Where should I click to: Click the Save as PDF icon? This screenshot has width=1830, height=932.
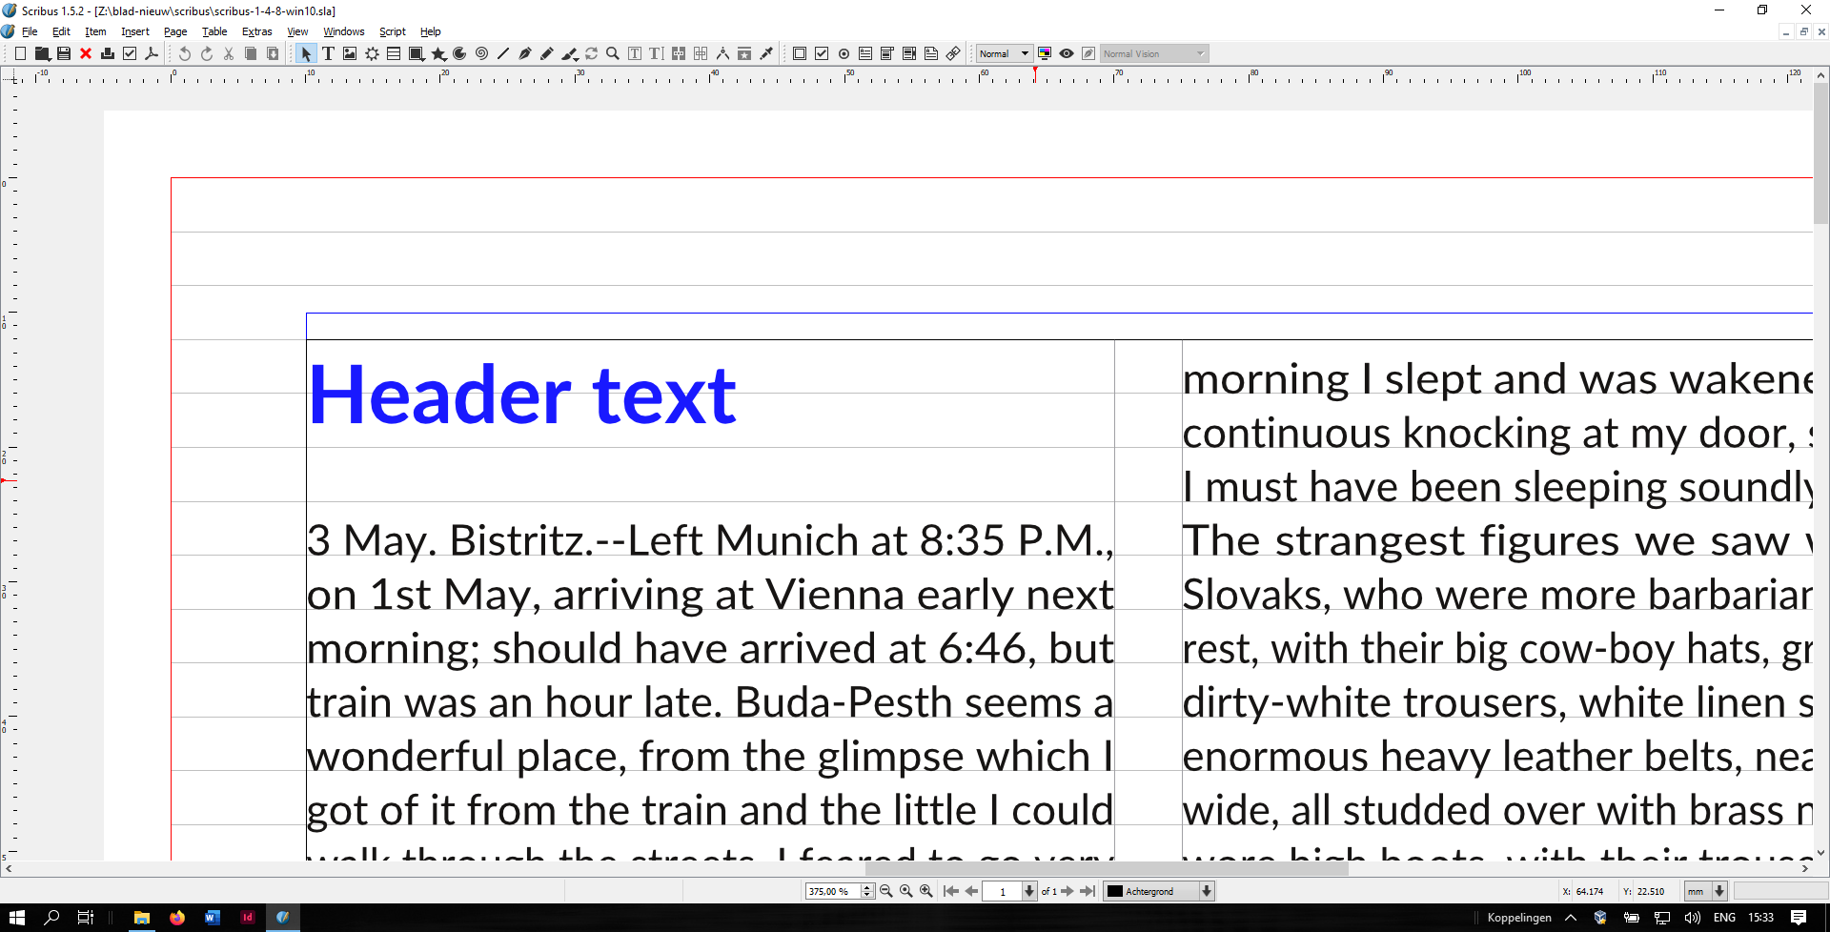pos(152,54)
